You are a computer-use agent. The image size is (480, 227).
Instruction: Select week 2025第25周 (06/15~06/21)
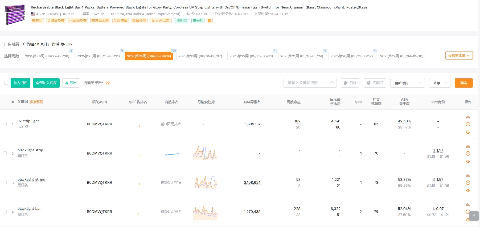98,56
